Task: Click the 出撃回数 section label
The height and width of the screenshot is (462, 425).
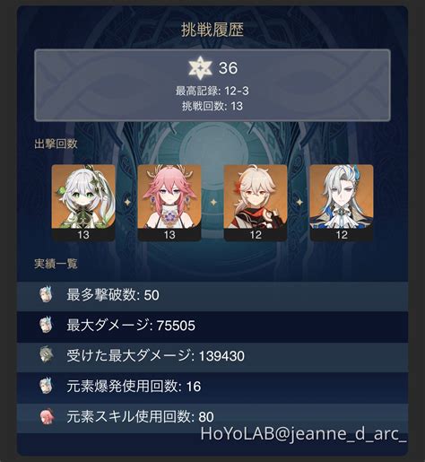Action: pos(56,144)
